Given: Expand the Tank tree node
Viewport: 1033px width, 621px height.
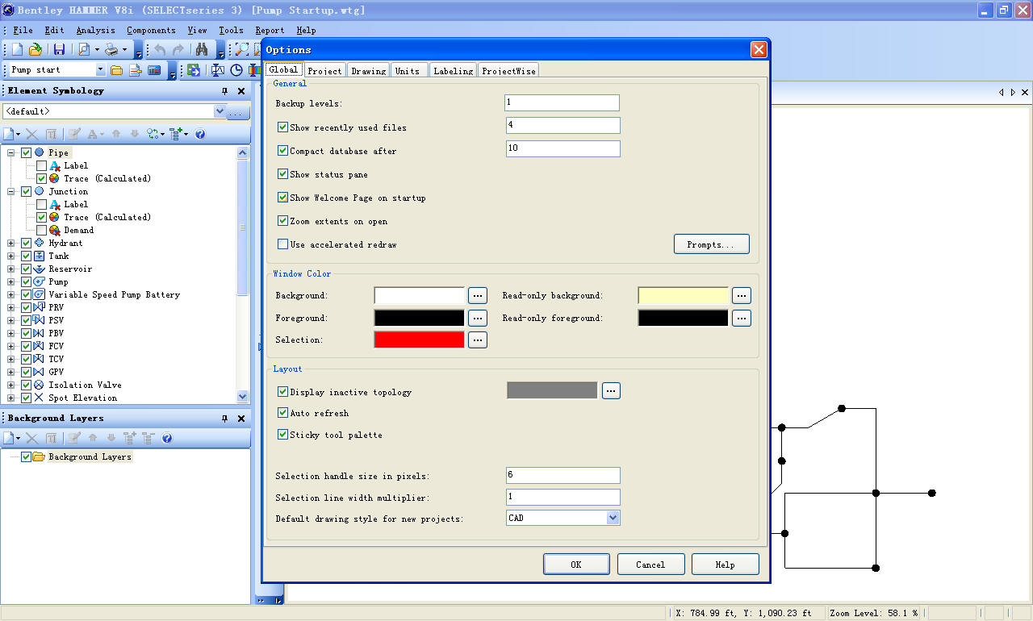Looking at the screenshot, I should [x=11, y=256].
